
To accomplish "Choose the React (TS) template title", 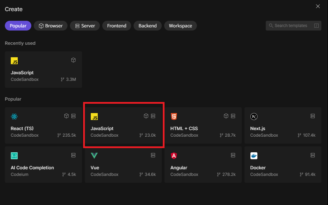I will click(22, 128).
